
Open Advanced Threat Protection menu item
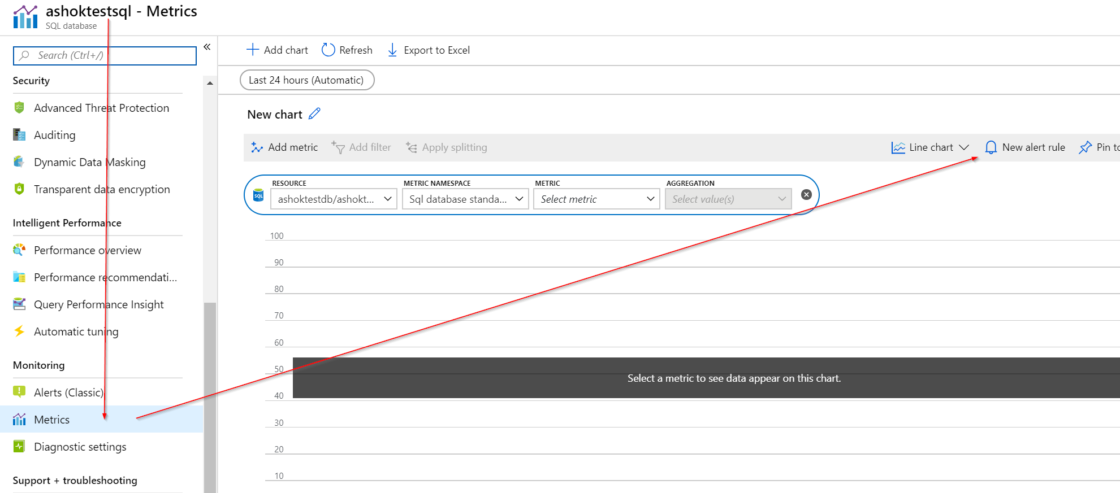tap(101, 108)
